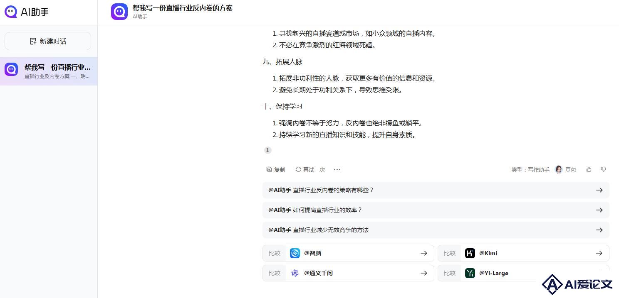
Task: Like the response with thumbs up
Action: coord(589,169)
